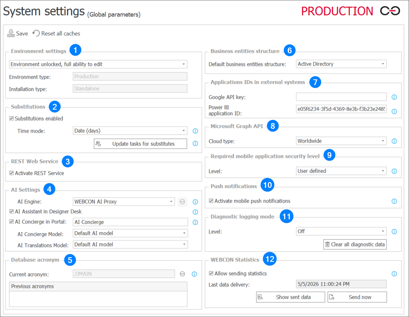Open AI Engine dropdown
The width and height of the screenshot is (409, 317).
[124, 202]
